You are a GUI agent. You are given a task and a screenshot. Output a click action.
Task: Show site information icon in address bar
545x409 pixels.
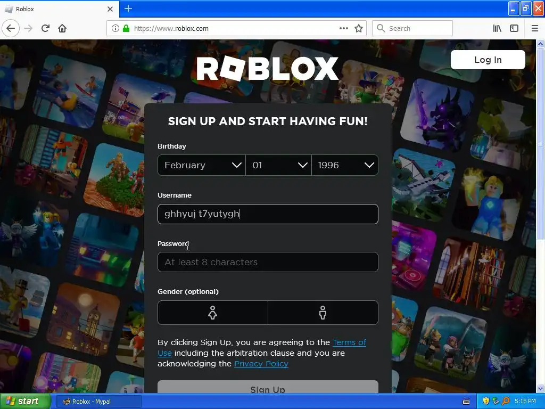115,29
